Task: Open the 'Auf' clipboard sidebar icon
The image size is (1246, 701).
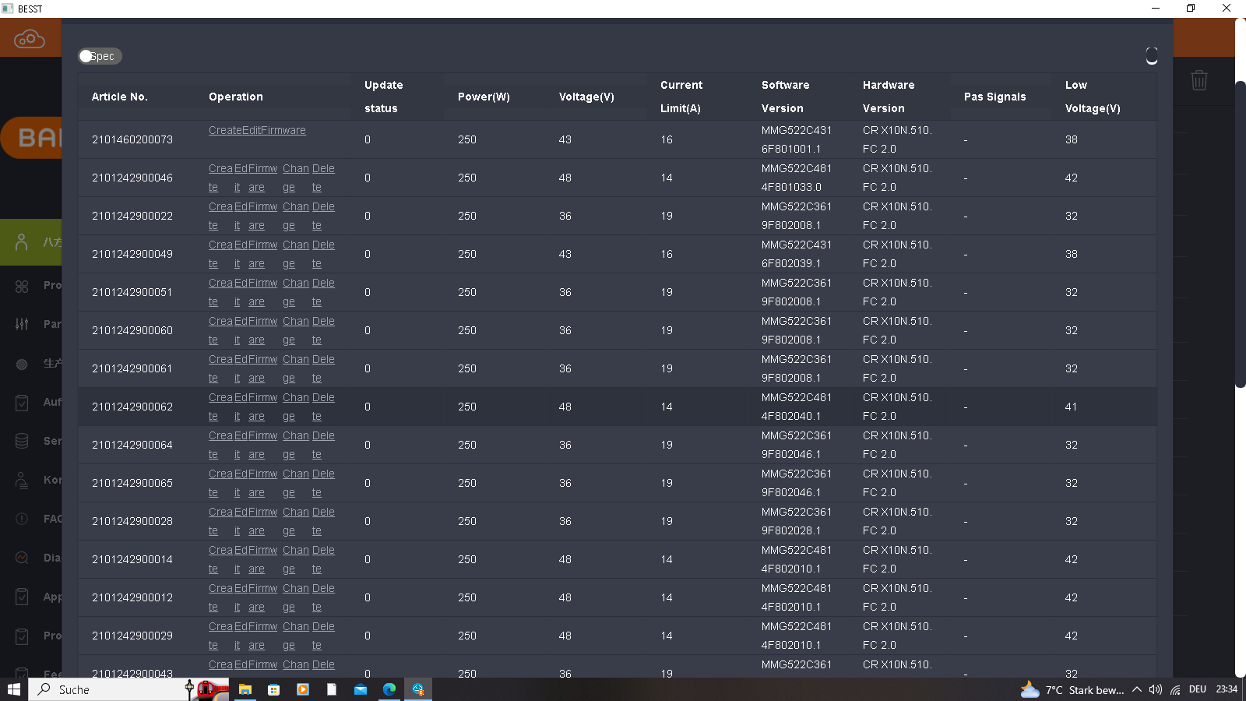Action: coord(22,403)
